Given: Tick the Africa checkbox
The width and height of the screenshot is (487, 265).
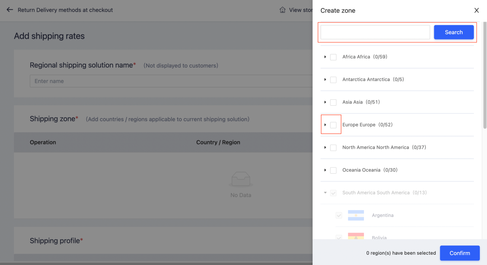Looking at the screenshot, I should click(333, 57).
